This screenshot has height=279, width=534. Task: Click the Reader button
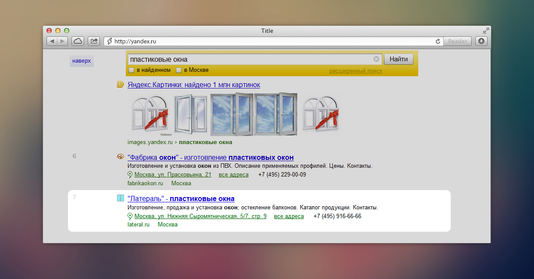(457, 41)
